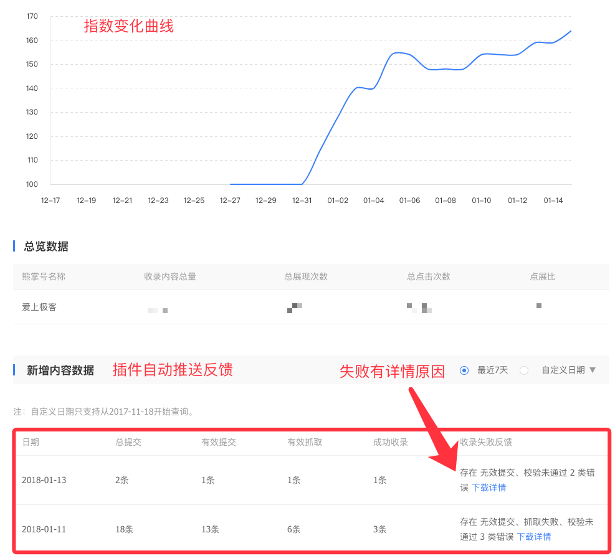Click the 收录失败反馈 column header
615x556 pixels.
point(486,442)
